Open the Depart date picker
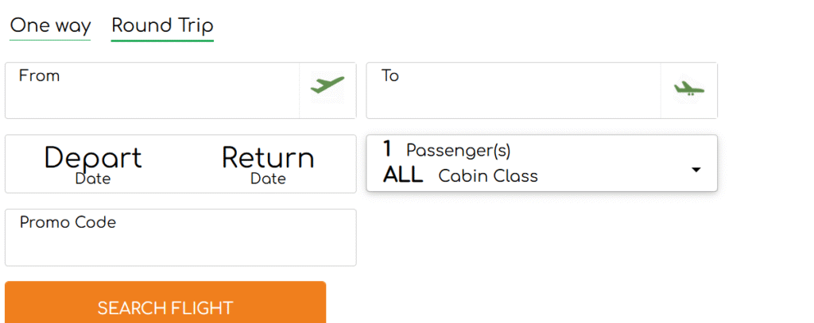 click(93, 164)
